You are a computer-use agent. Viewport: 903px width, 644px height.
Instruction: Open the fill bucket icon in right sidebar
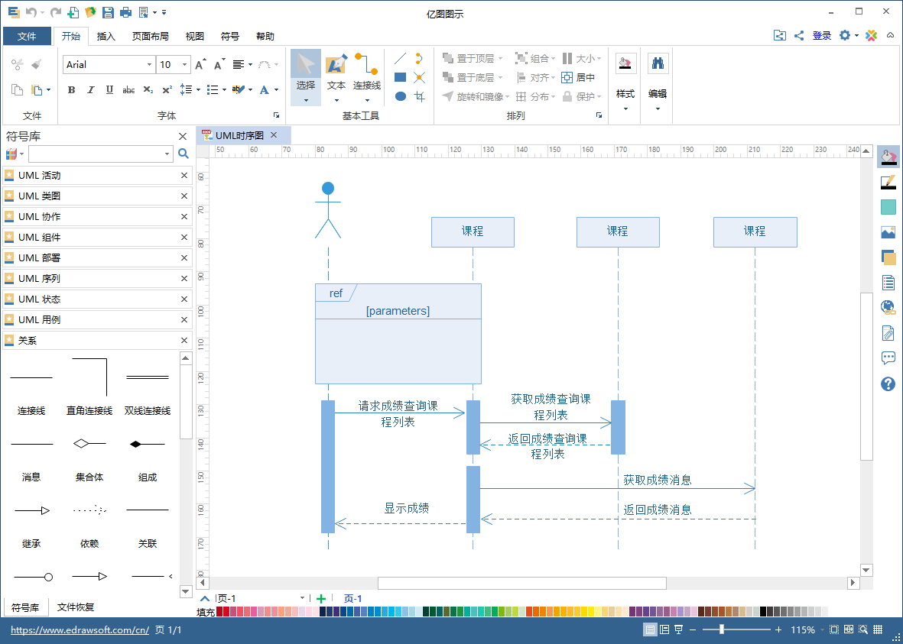(x=888, y=157)
